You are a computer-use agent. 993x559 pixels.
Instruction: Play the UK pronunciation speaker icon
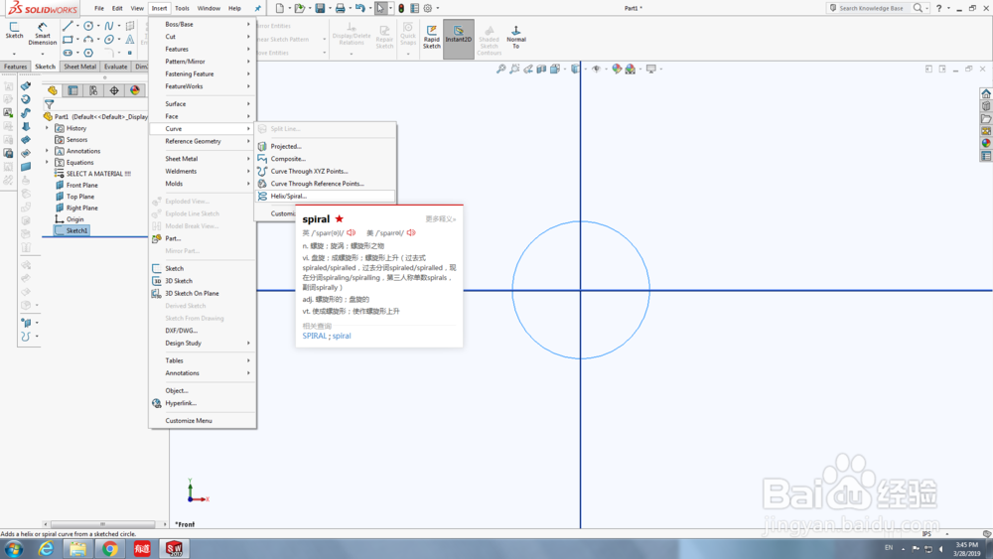pos(351,233)
